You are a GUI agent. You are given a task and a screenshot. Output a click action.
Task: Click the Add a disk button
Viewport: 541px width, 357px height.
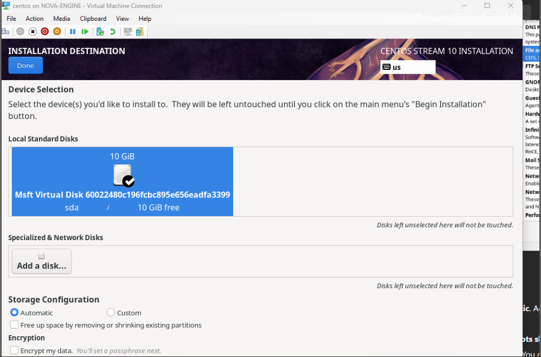42,261
